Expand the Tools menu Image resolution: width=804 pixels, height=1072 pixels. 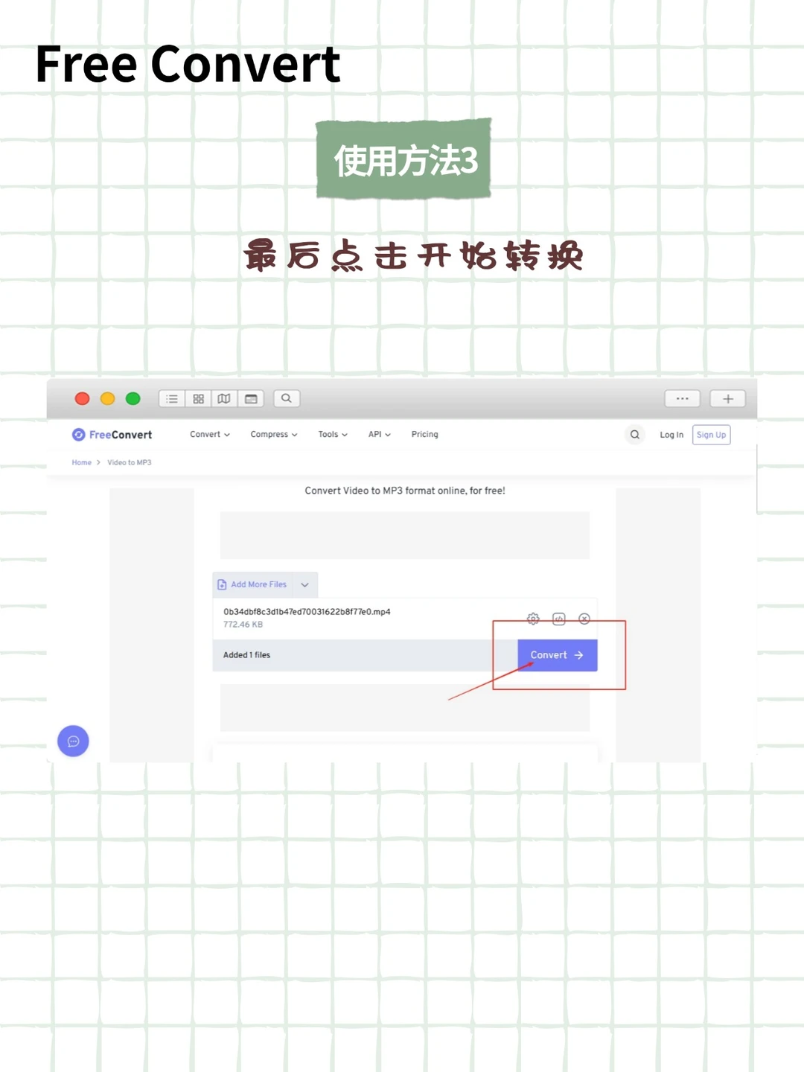333,435
